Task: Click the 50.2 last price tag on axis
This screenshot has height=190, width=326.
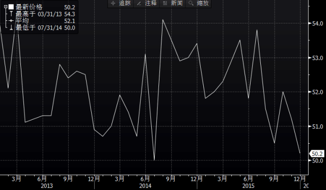Action: 317,154
